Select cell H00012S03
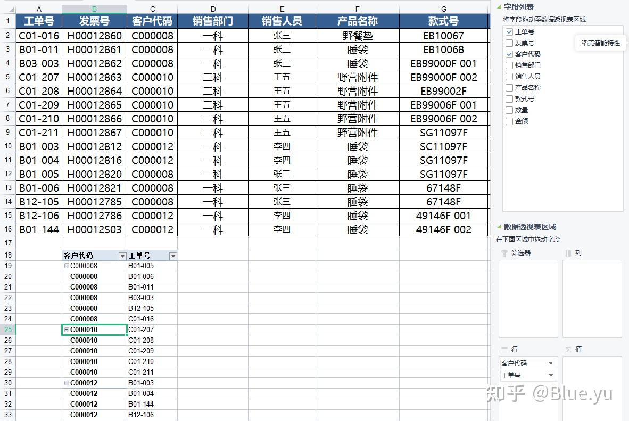This screenshot has width=629, height=421. pyautogui.click(x=94, y=229)
